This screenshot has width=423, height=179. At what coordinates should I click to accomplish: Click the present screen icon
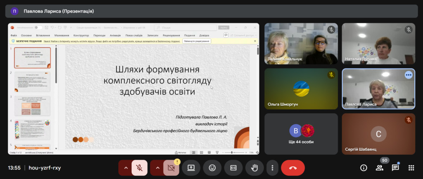(x=191, y=168)
